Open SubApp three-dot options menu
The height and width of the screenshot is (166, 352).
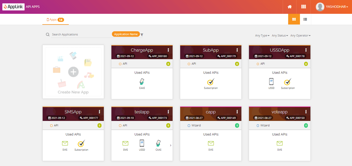[x=237, y=50]
